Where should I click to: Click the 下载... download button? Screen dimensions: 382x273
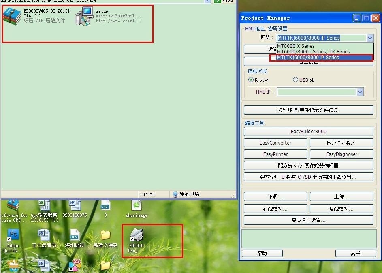tap(275, 197)
